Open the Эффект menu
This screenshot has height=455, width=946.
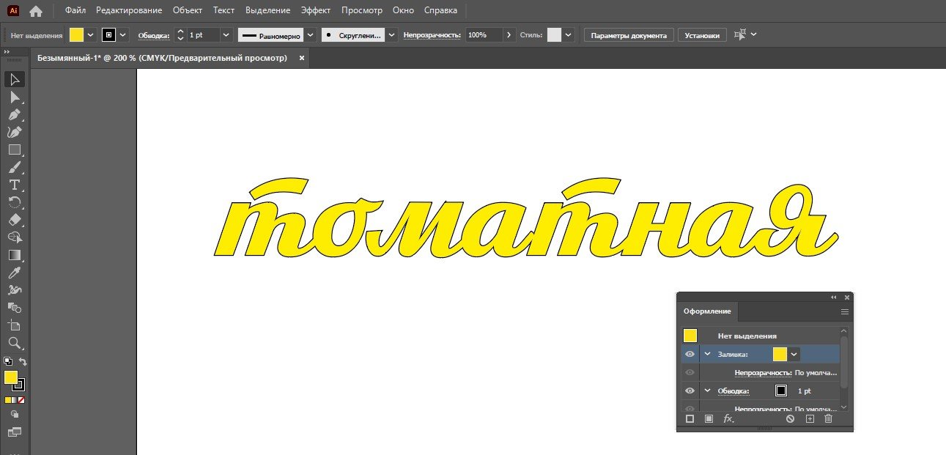316,10
